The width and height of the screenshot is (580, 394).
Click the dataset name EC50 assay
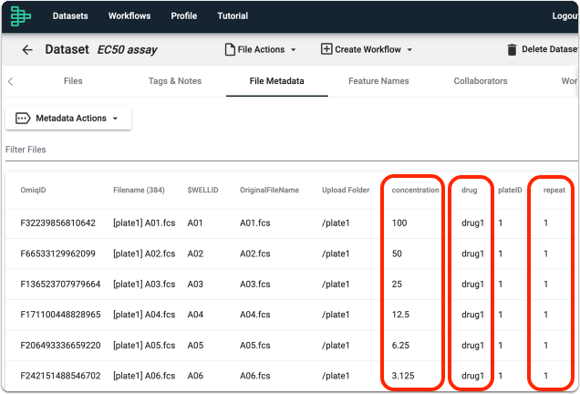128,49
